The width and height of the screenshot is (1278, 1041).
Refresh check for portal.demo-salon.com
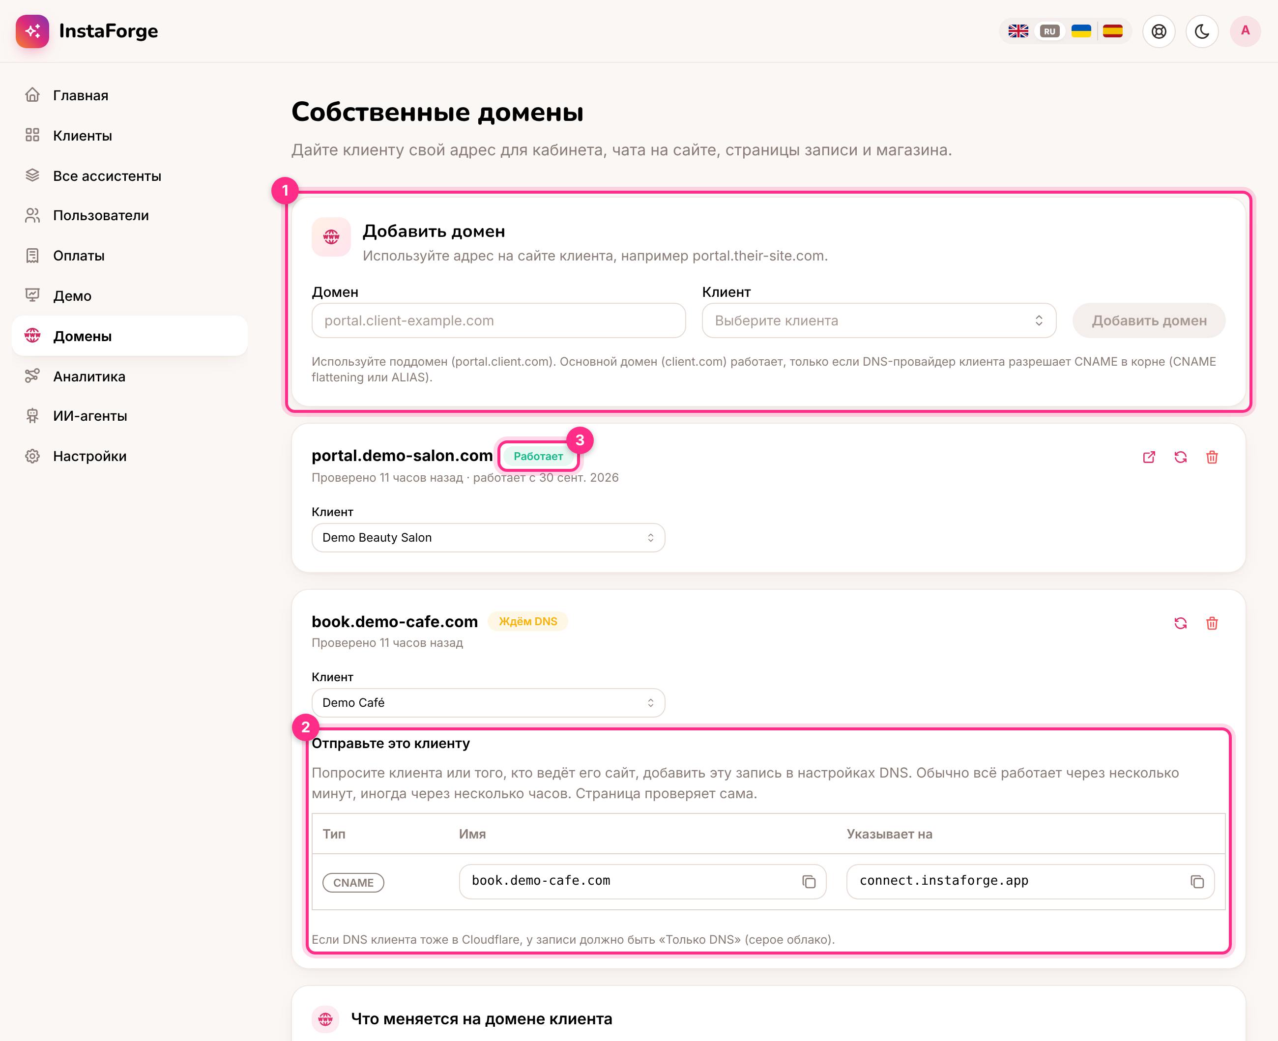[x=1180, y=457]
